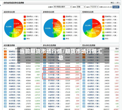Image resolution: width=127 pixels, height=110 pixels.
Task: Click the green 冠通期货 swatch in 成交持仓比例 legend
Action: click(25, 35)
